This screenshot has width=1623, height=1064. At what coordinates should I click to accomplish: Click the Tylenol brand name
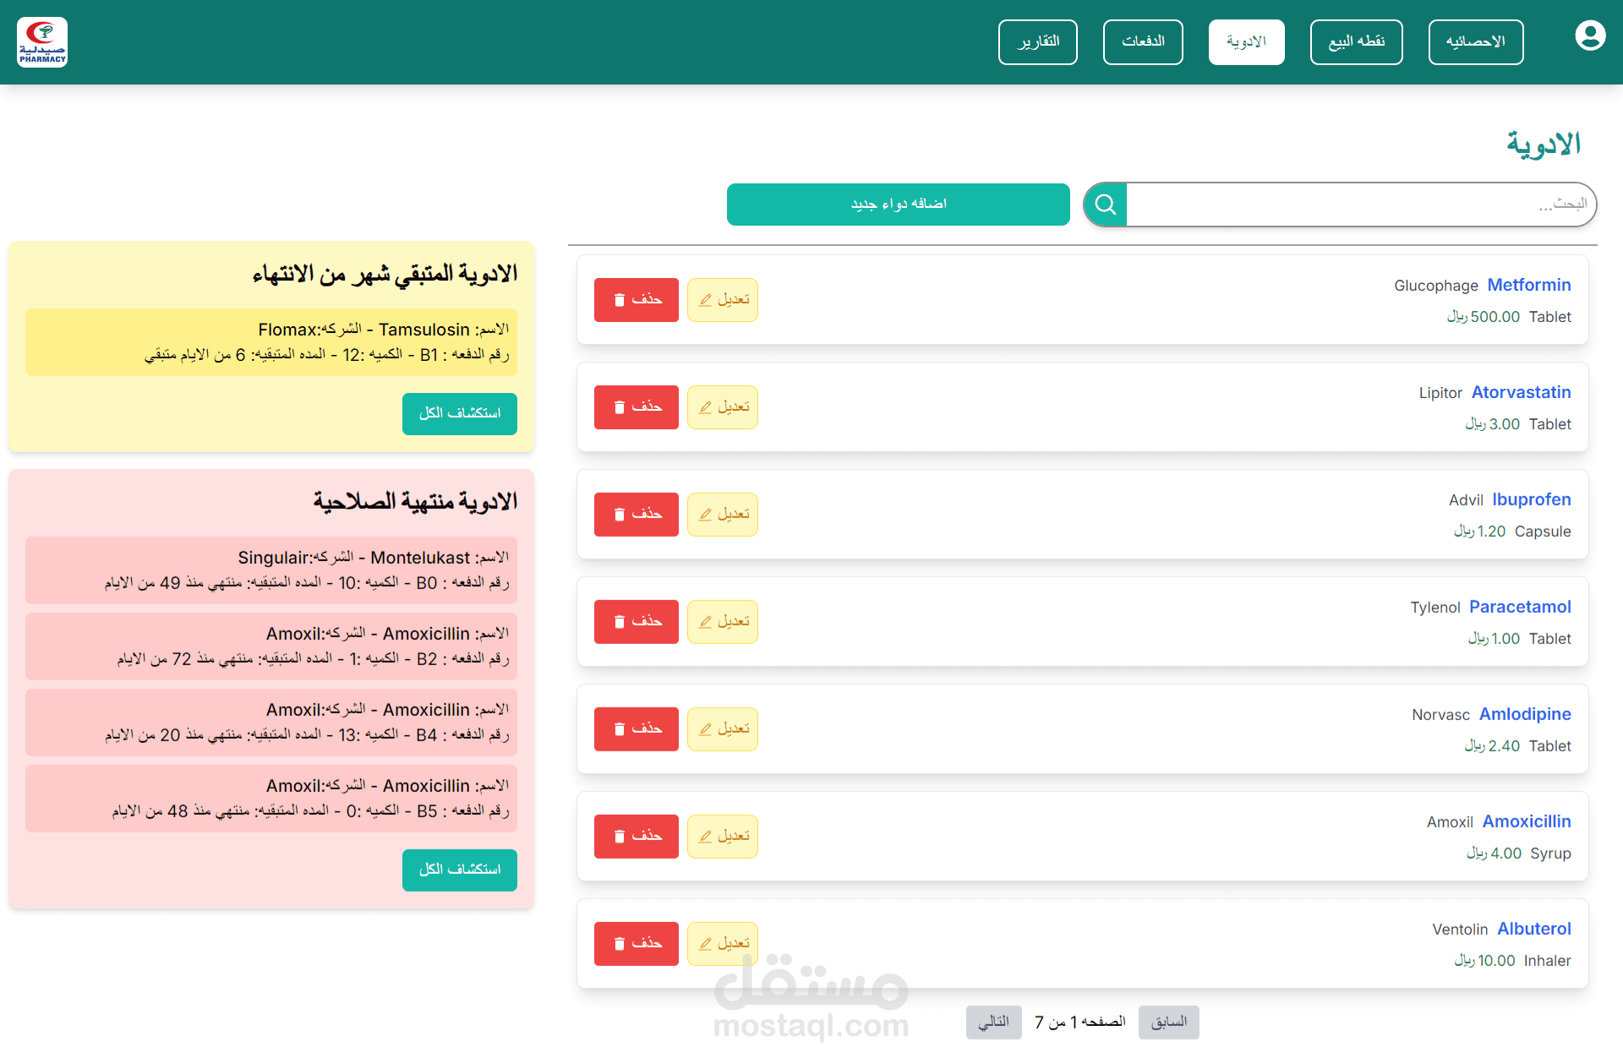tap(1435, 608)
